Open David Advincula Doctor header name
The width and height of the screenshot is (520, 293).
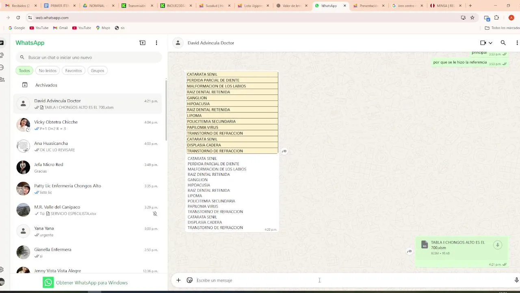point(211,43)
